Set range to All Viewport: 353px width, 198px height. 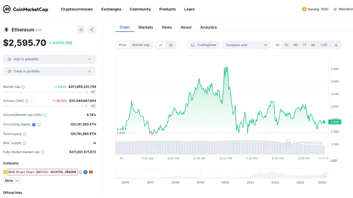point(313,45)
